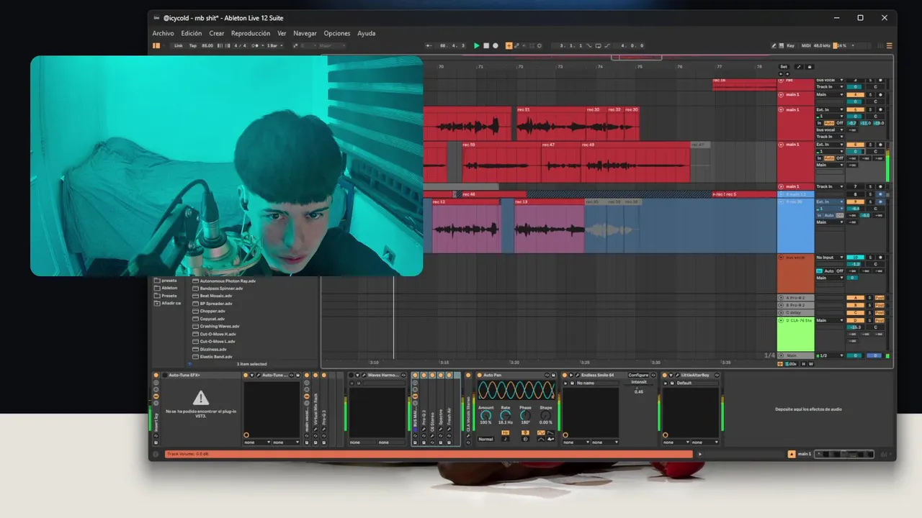This screenshot has height=518, width=922.
Task: Click the tempo field 85.00
Action: [207, 45]
